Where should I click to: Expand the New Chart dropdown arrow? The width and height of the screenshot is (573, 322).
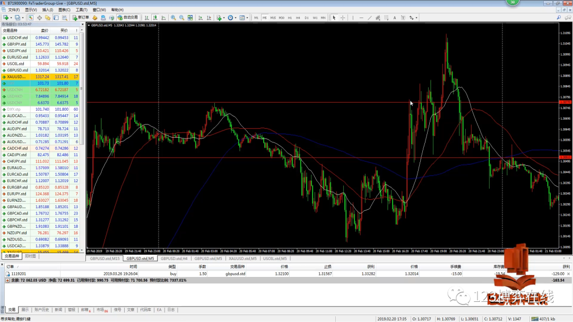(11, 17)
